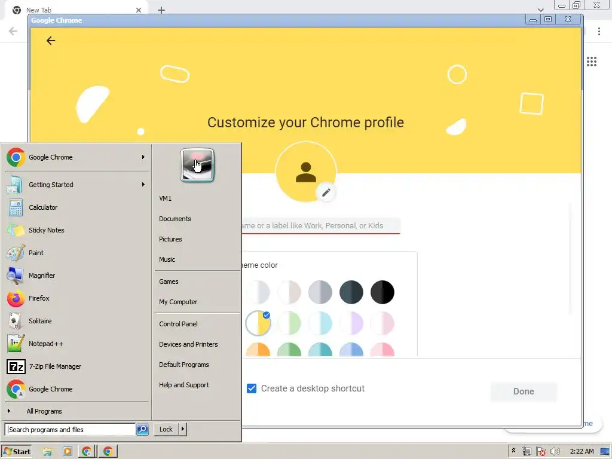Open My Computer
612x459 pixels.
(x=178, y=302)
